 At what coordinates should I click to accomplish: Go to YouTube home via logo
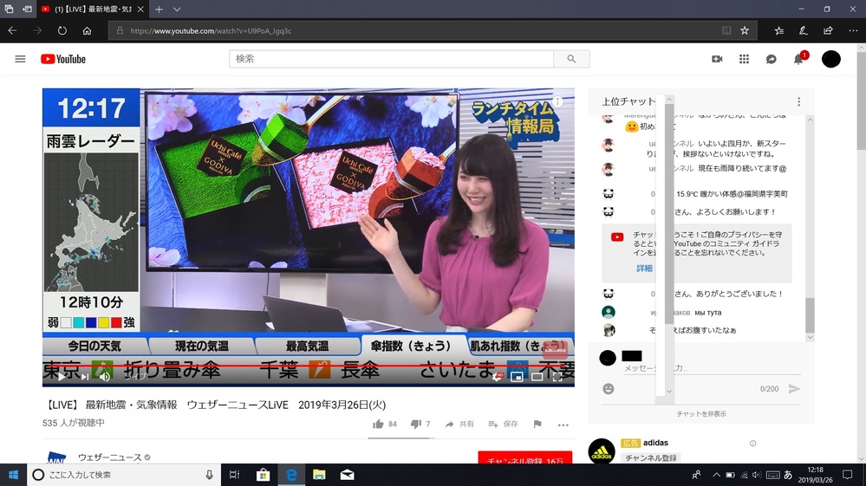(63, 59)
